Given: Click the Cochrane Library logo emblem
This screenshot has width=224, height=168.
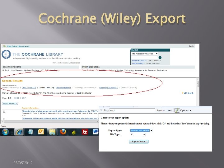Looking at the screenshot, I should pyautogui.click(x=6, y=54).
